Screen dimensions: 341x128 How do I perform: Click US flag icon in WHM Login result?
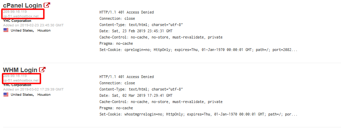pos(6,95)
